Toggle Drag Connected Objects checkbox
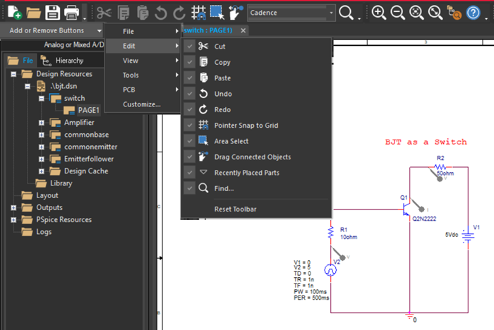This screenshot has height=330, width=494. point(189,157)
